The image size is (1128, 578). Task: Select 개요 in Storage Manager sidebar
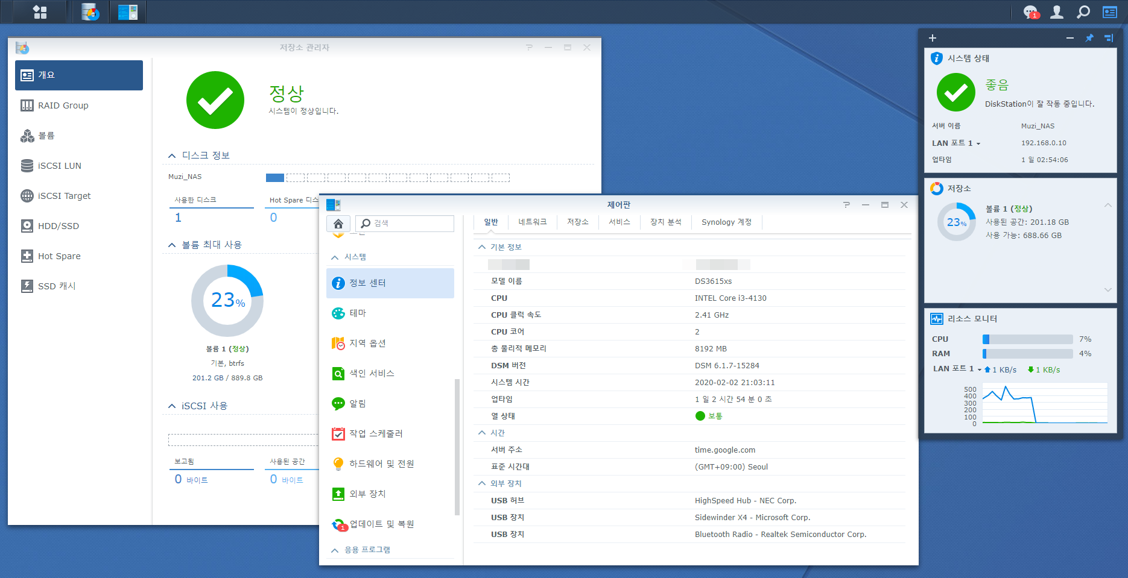point(79,75)
